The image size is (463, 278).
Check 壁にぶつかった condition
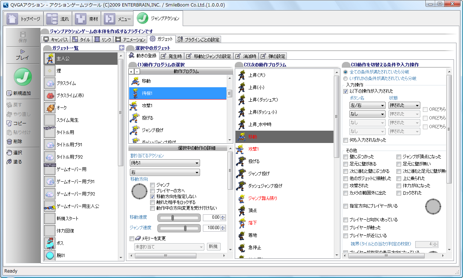346,157
